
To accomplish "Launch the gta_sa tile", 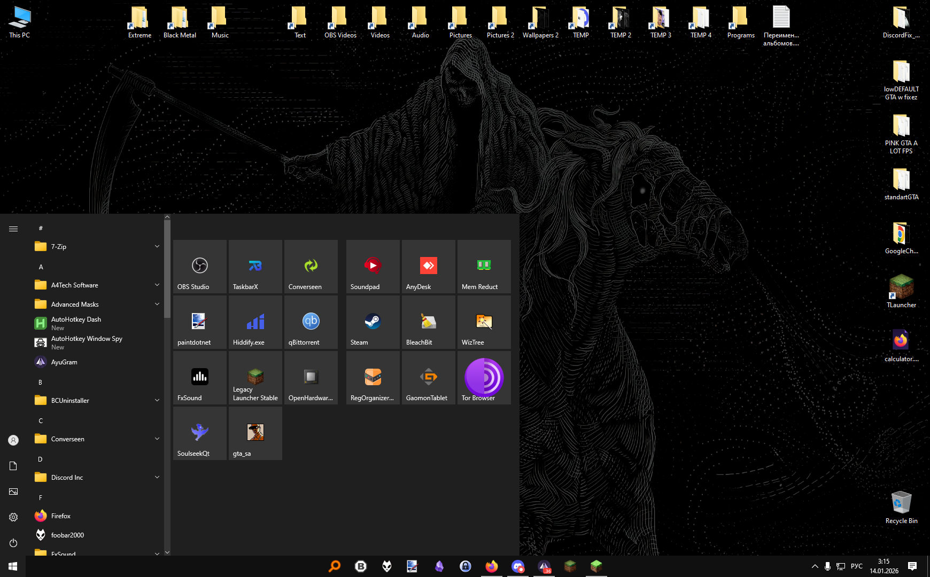I will click(x=255, y=433).
